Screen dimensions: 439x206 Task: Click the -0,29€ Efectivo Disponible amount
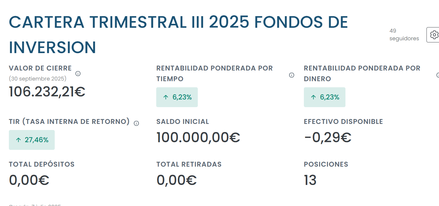click(328, 137)
